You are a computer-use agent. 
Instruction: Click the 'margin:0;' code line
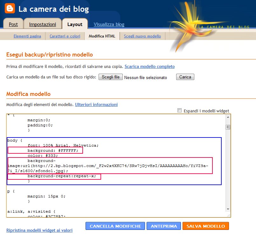[39, 120]
